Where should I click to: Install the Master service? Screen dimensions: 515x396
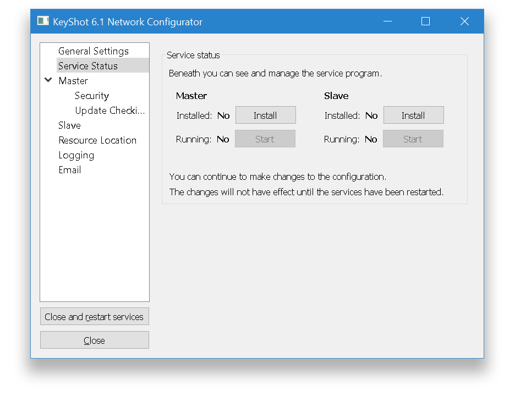[x=265, y=116]
